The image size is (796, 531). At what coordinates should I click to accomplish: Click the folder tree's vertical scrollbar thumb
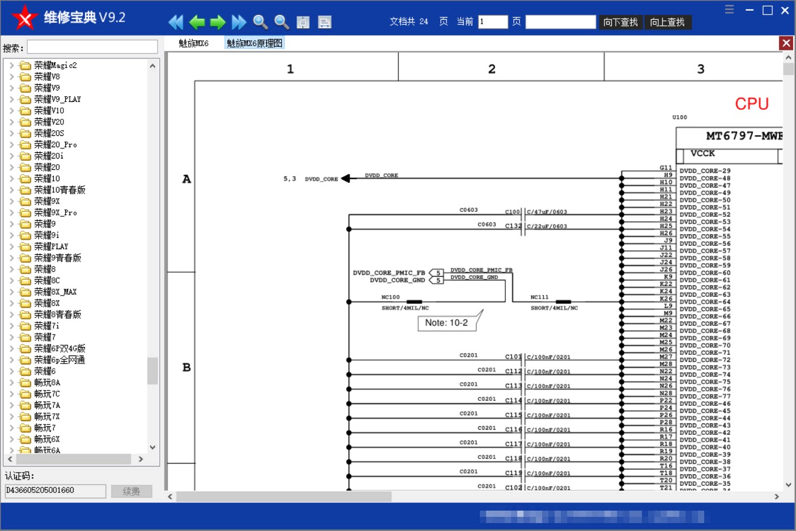pyautogui.click(x=152, y=371)
